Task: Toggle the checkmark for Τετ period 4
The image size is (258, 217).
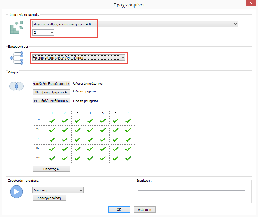Action: click(x=90, y=139)
